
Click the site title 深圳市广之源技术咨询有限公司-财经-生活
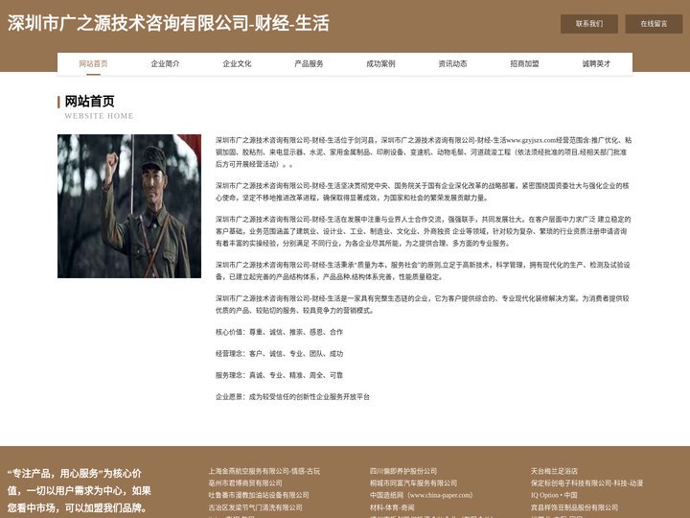169,23
